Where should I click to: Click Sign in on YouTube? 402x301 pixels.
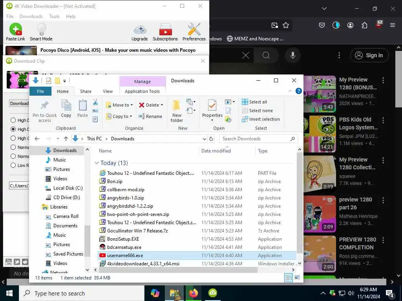point(369,55)
